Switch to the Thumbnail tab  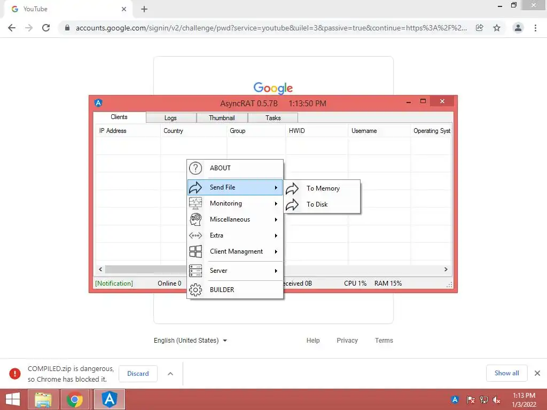[222, 118]
